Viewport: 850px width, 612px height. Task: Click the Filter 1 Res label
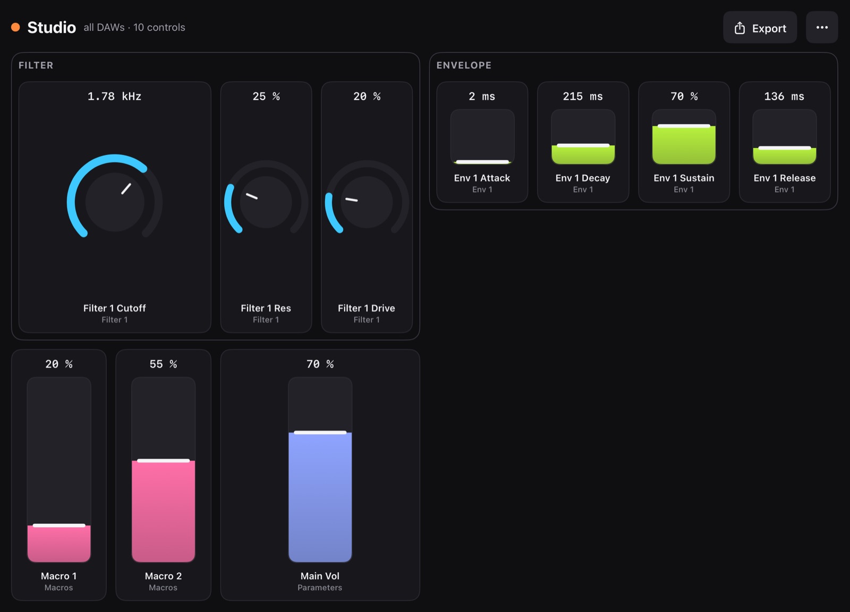click(x=266, y=308)
